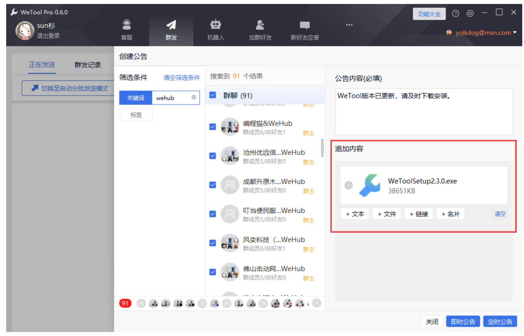524x336 pixels.
Task: Select the 群发 paper plane icon
Action: (171, 25)
